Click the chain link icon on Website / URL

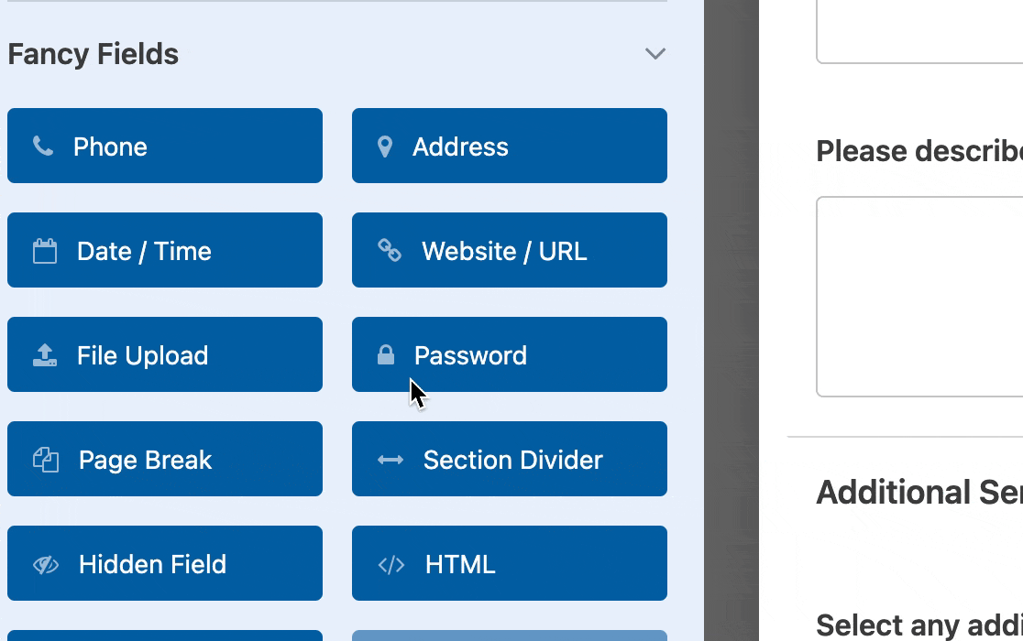390,249
